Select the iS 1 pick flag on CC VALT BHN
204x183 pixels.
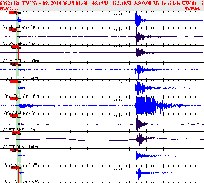[15, 47]
